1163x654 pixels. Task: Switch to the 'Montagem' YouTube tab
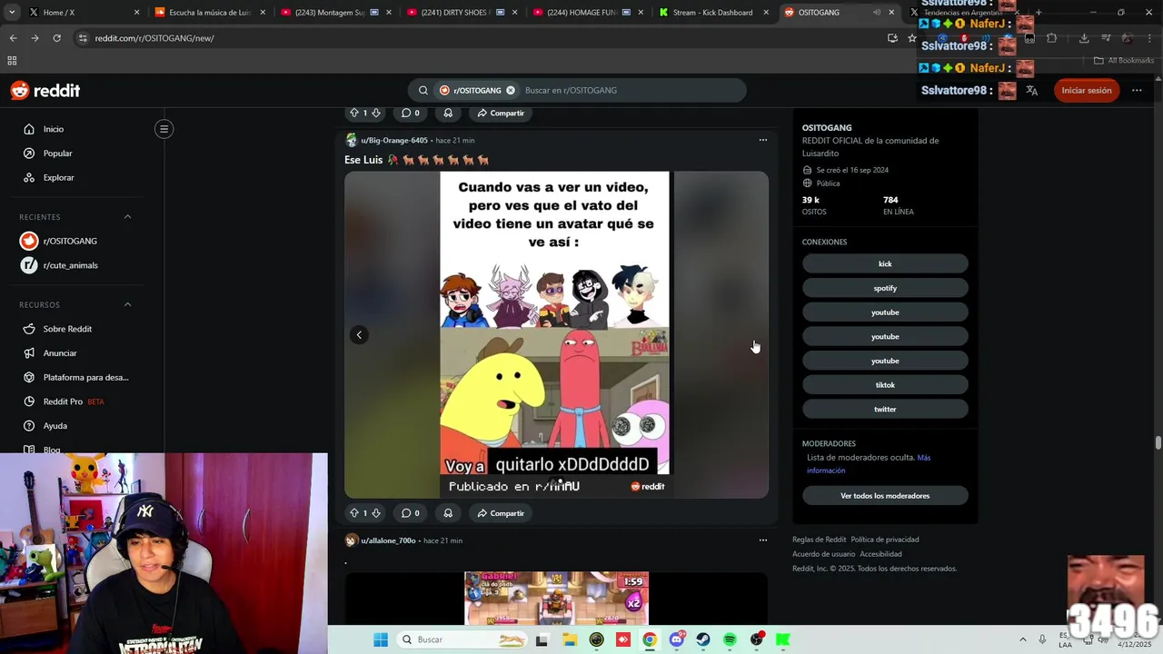(x=334, y=13)
